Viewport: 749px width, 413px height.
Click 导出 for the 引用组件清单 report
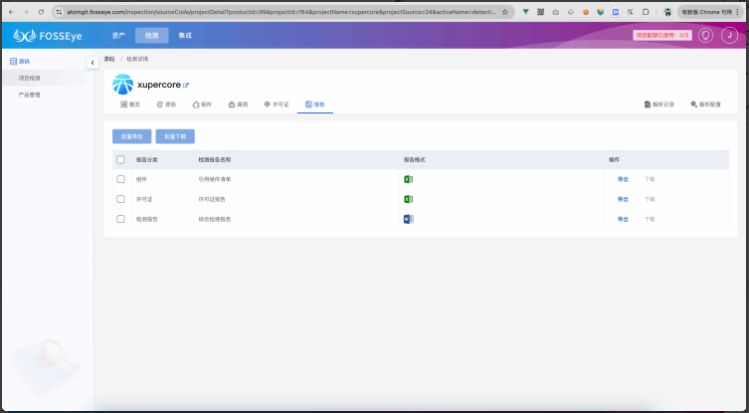[623, 179]
